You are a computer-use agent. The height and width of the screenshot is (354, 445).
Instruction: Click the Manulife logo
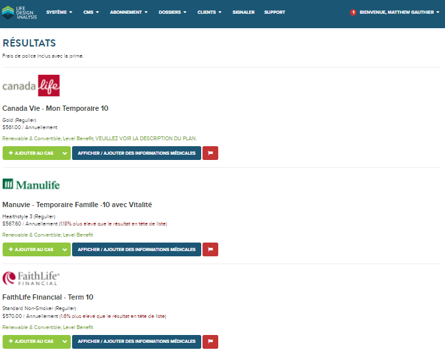[x=31, y=184]
